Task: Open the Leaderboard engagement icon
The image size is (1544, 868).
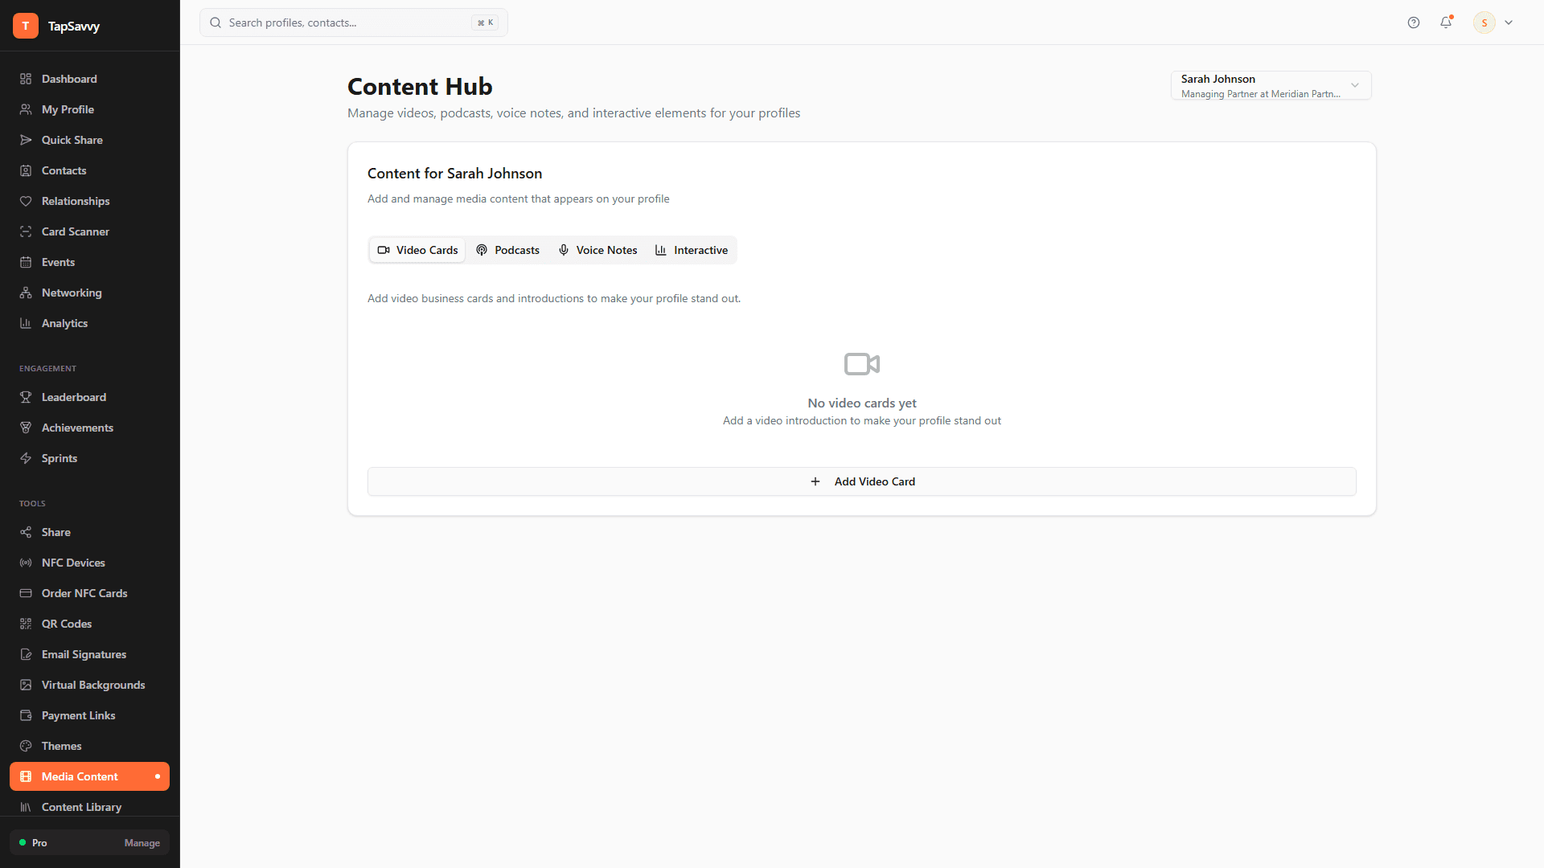Action: tap(26, 397)
